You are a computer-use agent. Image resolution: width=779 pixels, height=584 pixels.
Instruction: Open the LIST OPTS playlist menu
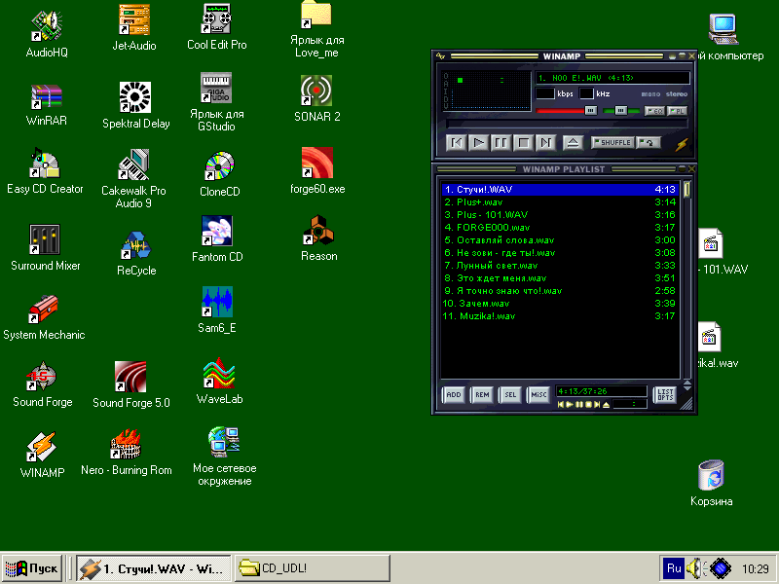[x=664, y=394]
